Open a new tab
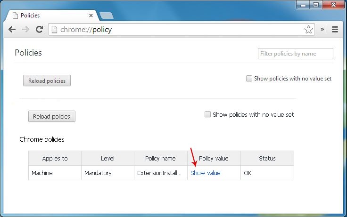Image resolution: width=347 pixels, height=217 pixels. coord(106,16)
